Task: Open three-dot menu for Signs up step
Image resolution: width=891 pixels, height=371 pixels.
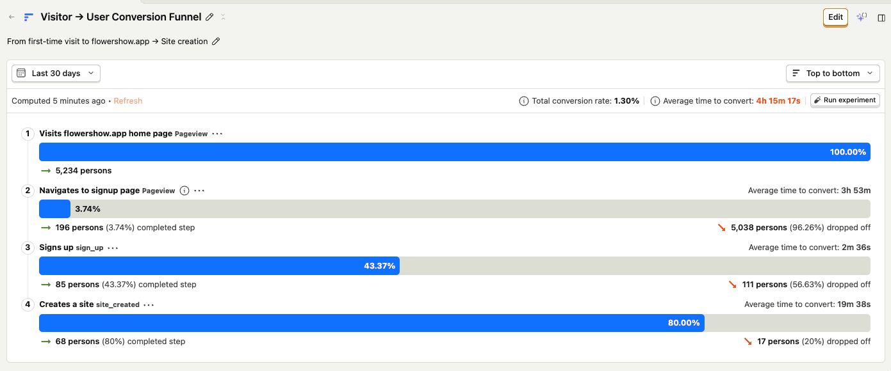Action: click(x=113, y=248)
